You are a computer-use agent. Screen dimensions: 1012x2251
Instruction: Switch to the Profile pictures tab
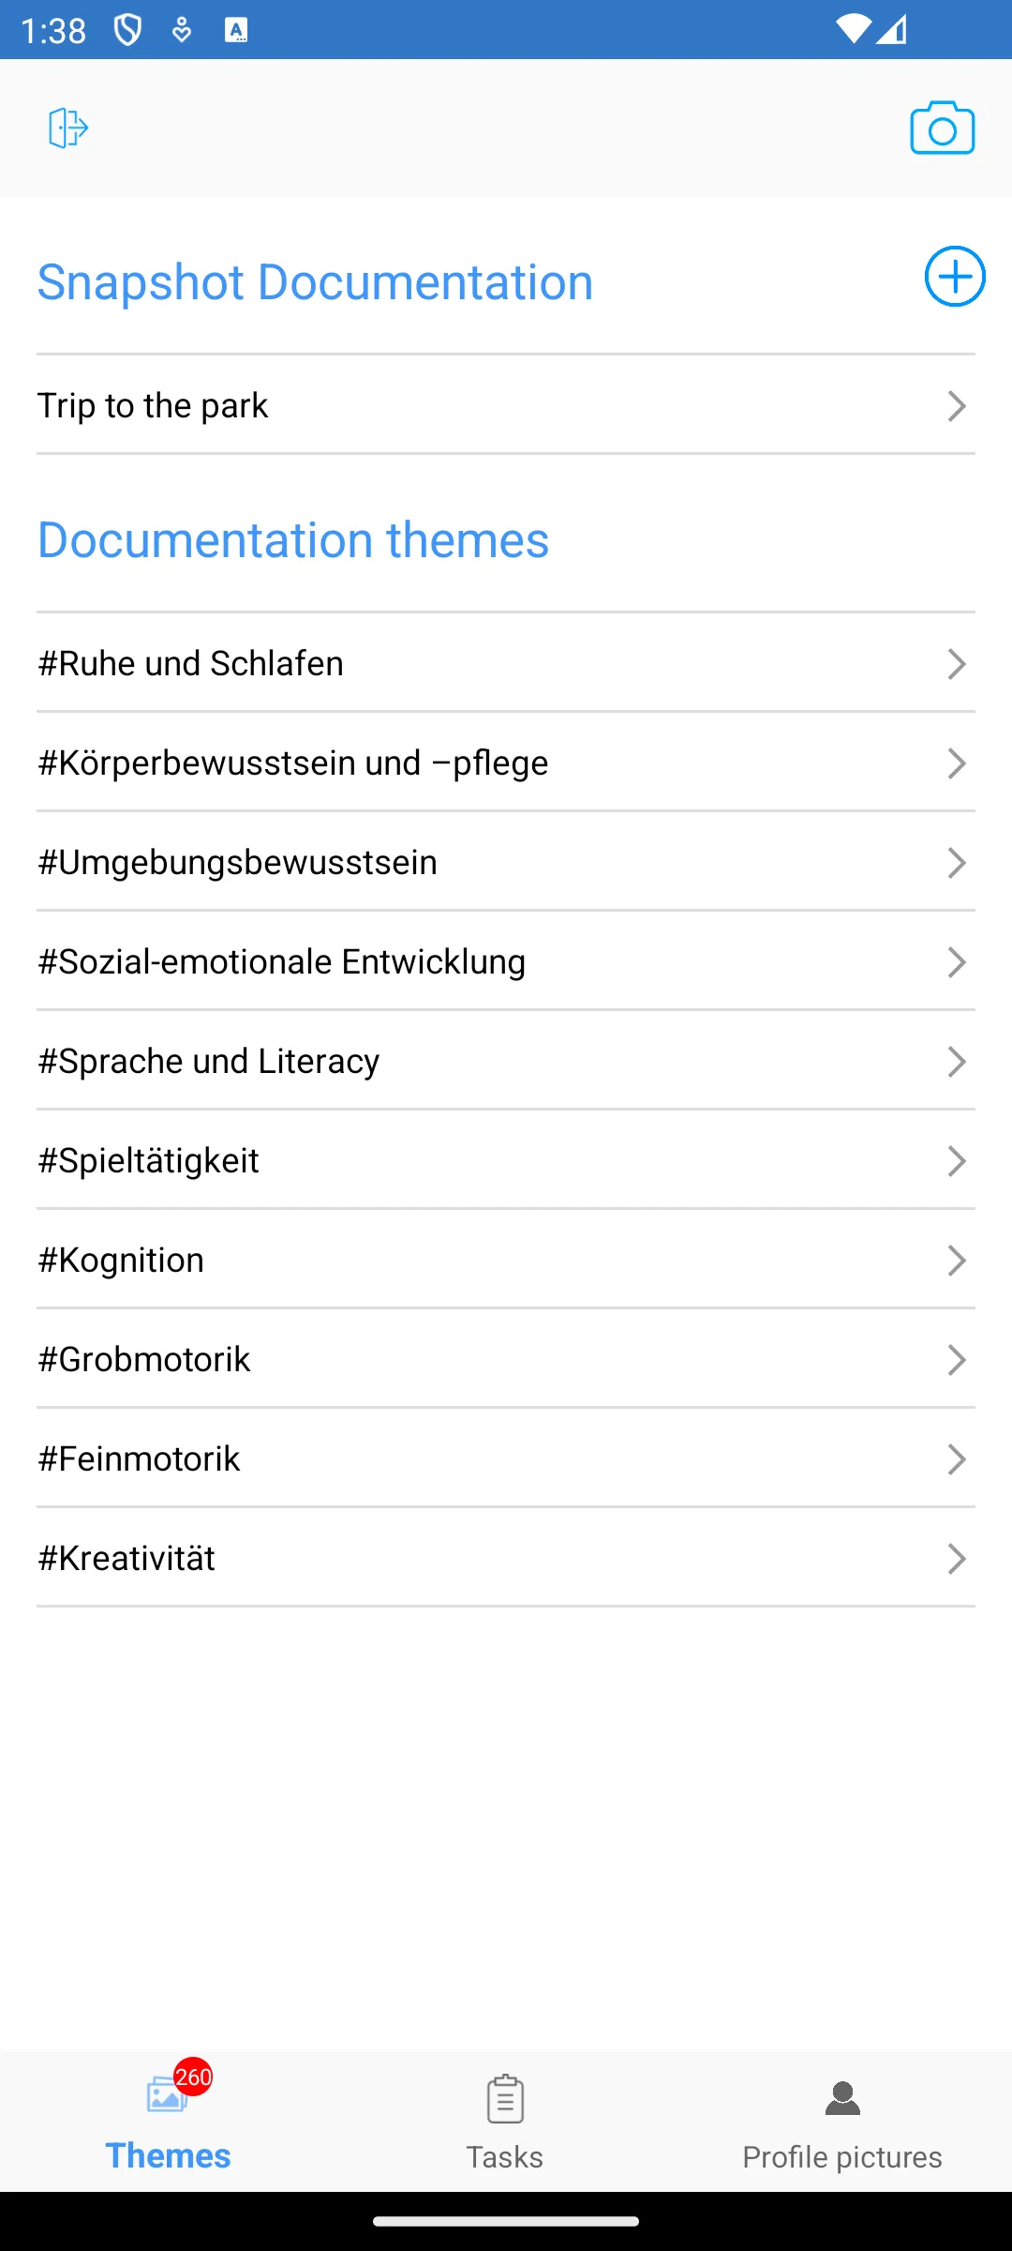[x=842, y=2122]
